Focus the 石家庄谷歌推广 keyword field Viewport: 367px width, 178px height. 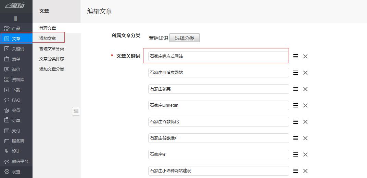pos(219,138)
